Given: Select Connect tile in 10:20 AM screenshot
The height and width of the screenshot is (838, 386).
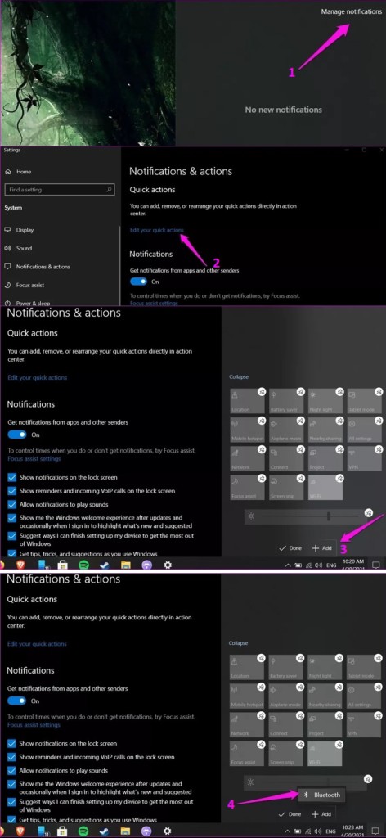Looking at the screenshot, I should pyautogui.click(x=286, y=458).
